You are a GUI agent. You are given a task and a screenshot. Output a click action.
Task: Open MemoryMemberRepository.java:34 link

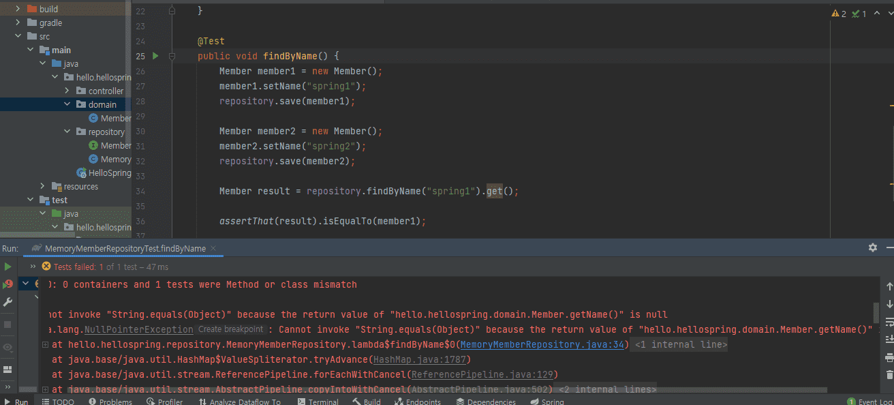[x=542, y=344]
